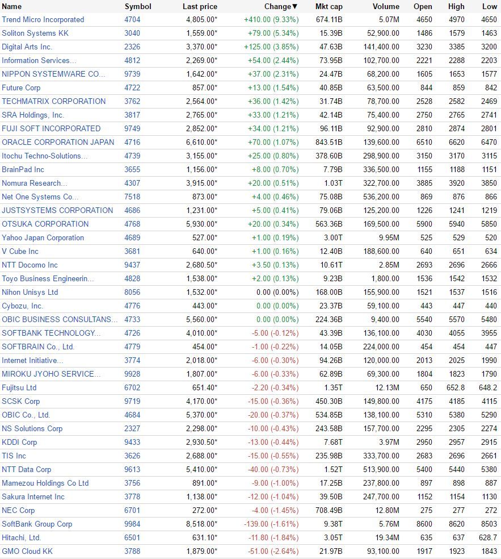Open SCSK Corp link
This screenshot has height=559, width=501.
pyautogui.click(x=20, y=401)
